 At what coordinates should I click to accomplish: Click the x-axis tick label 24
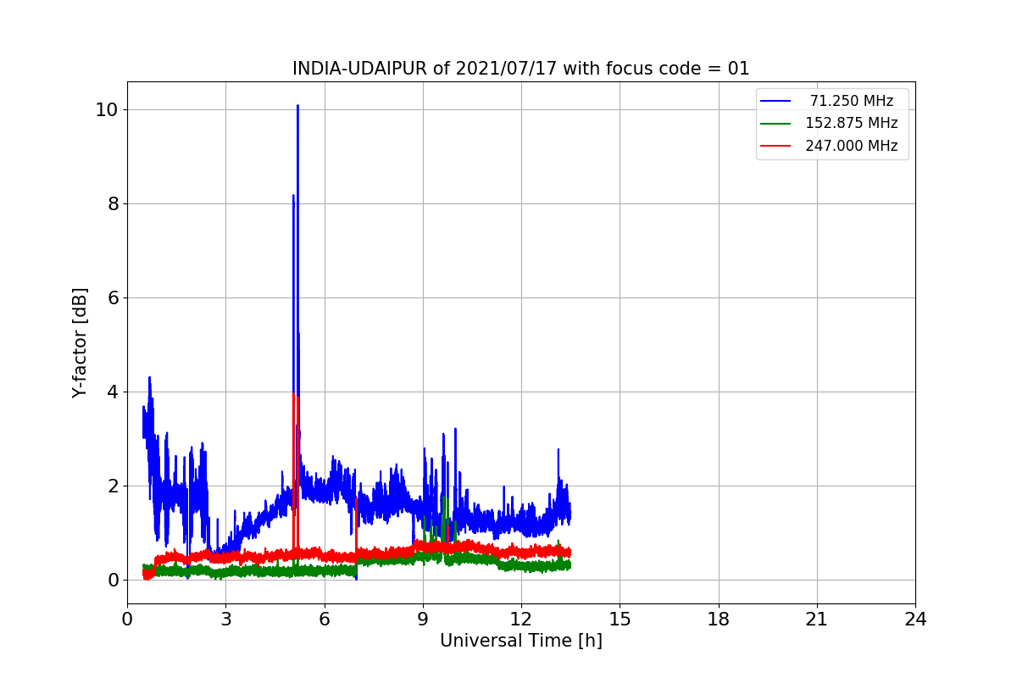tap(915, 620)
